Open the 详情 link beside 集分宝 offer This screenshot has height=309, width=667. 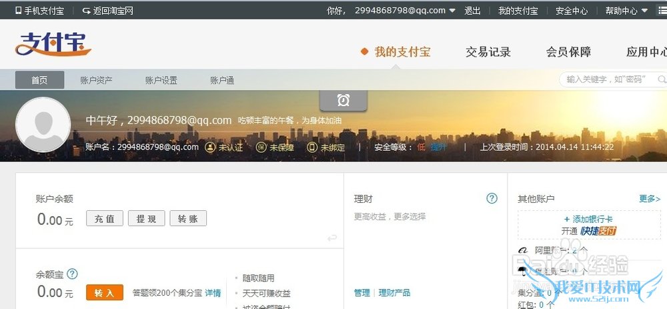213,293
